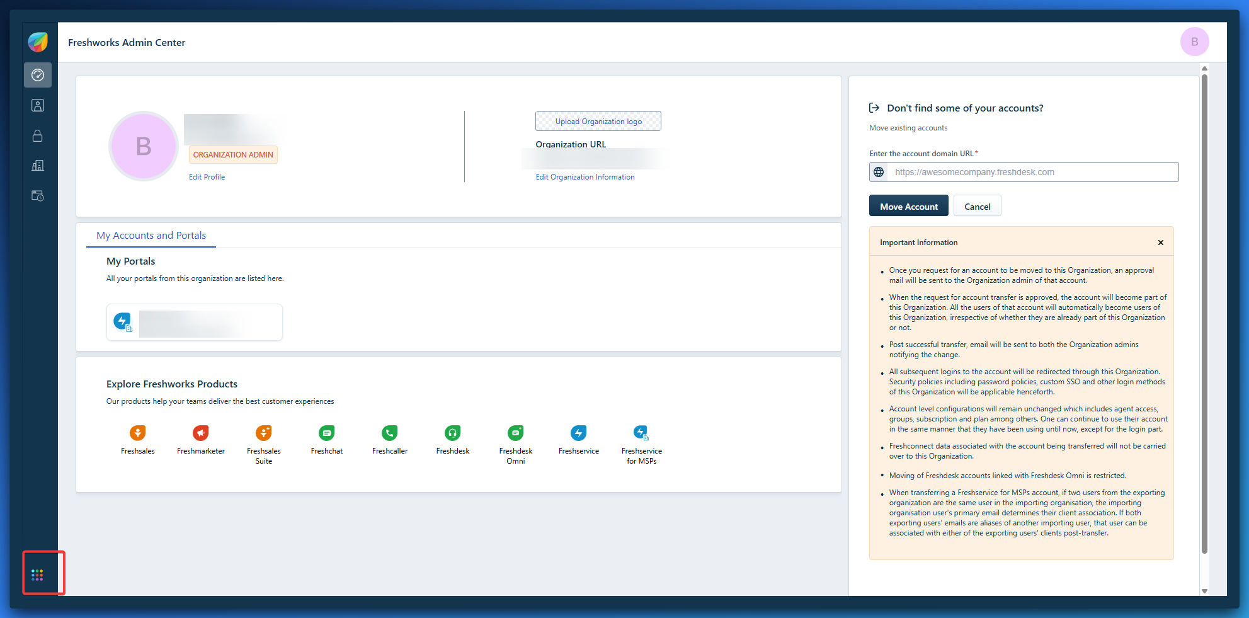Open the Freshchat product icon
Image resolution: width=1249 pixels, height=618 pixels.
(x=326, y=433)
